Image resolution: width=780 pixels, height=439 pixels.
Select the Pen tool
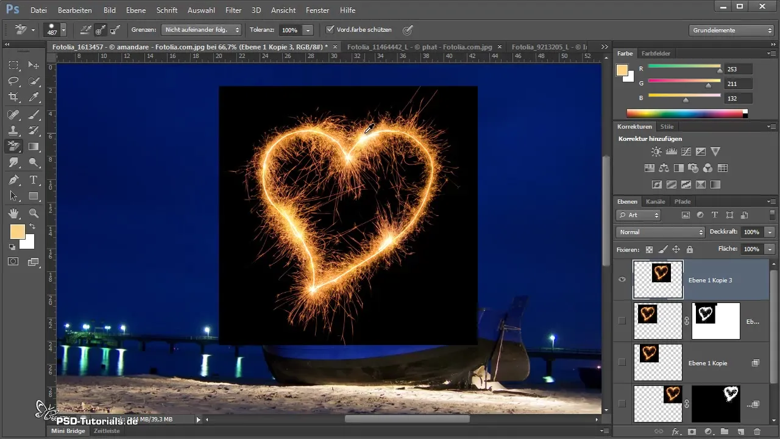[x=13, y=180]
